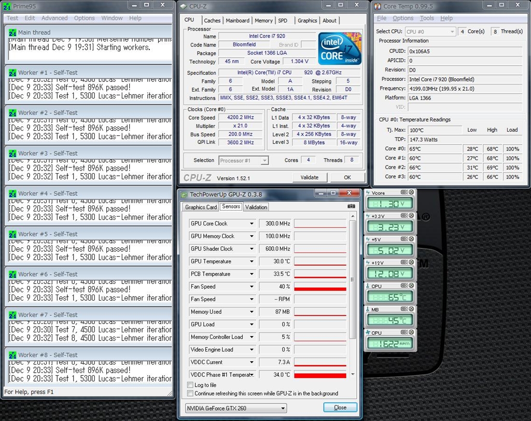The image size is (531, 421).
Task: Close the CPU fan RPM gadget
Action: pyautogui.click(x=411, y=332)
